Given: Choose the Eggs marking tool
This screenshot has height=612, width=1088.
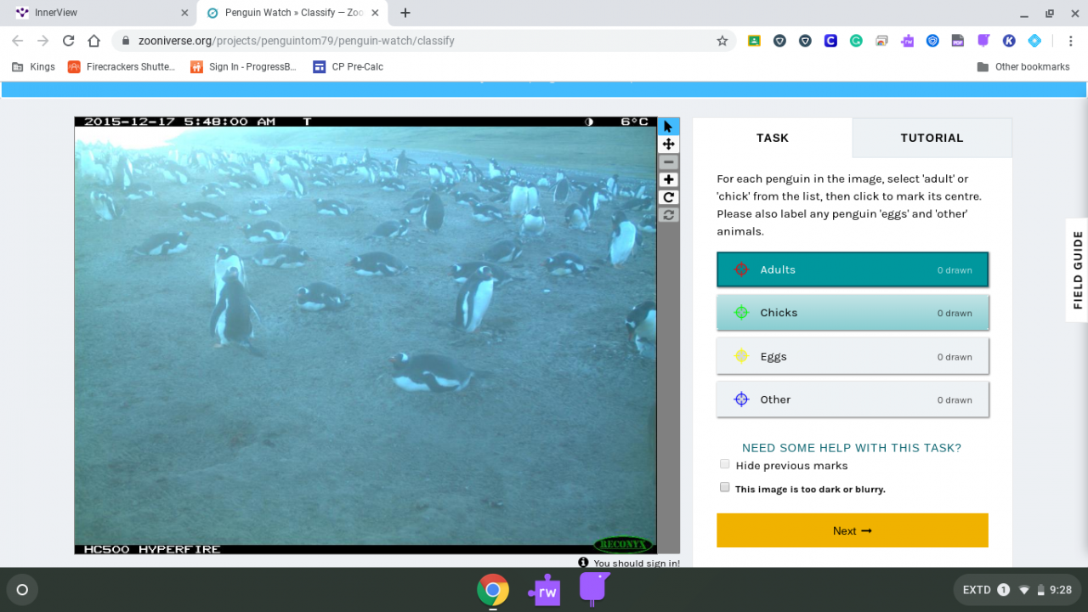Looking at the screenshot, I should (x=853, y=356).
